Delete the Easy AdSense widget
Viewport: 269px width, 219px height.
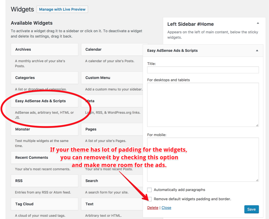pos(153,208)
